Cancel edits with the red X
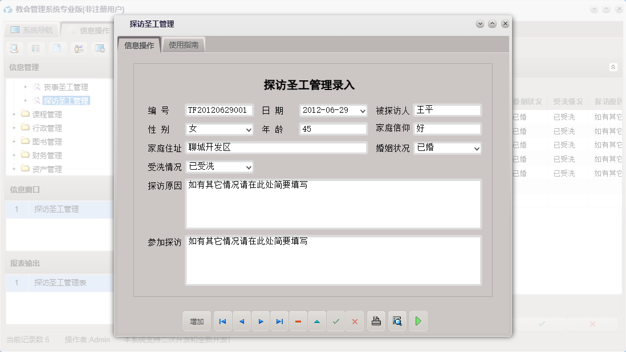Screen dimensions: 626x352 (x=355, y=321)
